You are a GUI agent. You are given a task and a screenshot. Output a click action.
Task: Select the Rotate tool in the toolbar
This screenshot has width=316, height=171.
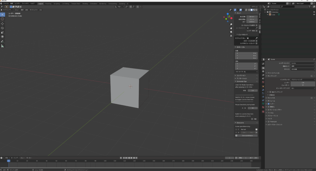[2, 28]
